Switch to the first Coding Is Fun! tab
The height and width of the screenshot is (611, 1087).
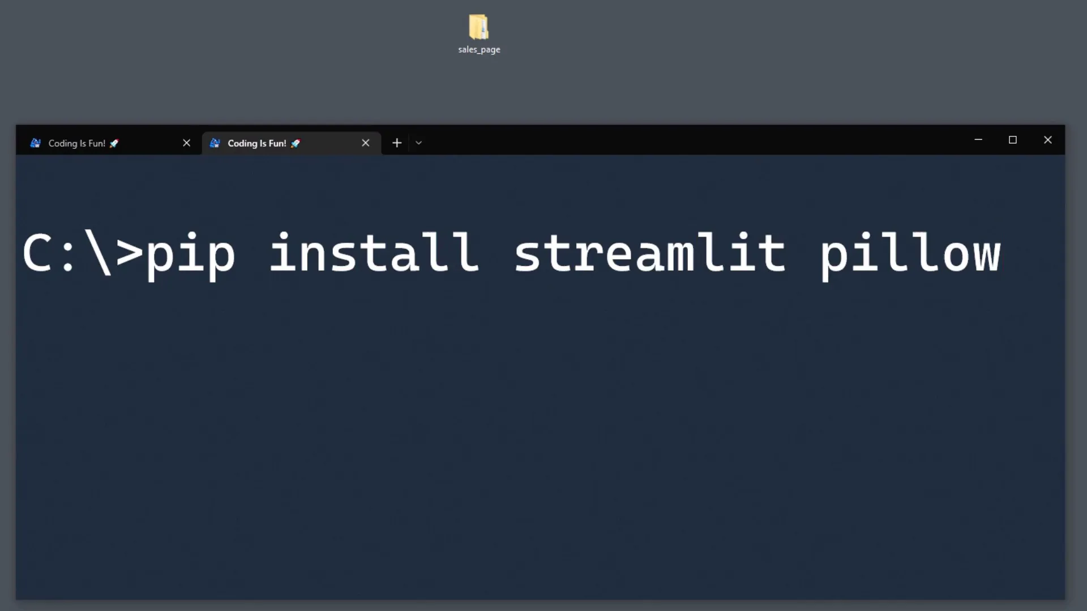coord(76,143)
